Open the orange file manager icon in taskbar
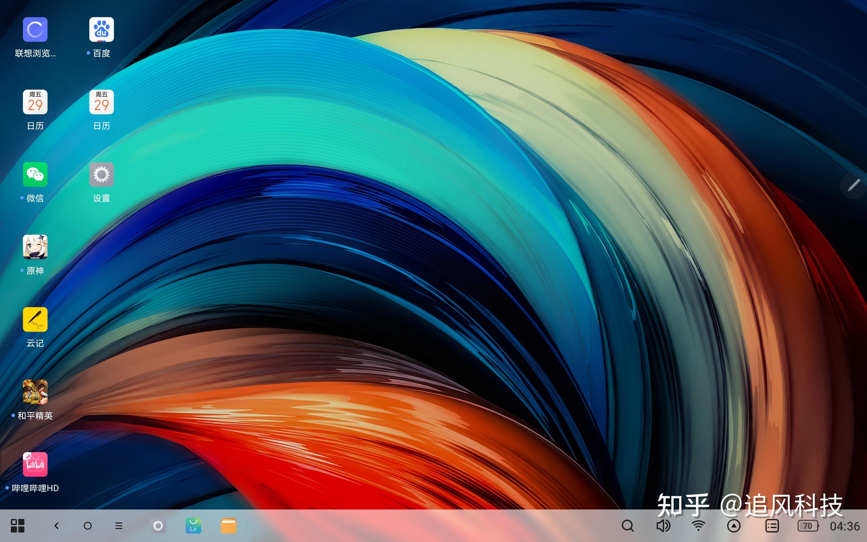867x542 pixels. [x=228, y=526]
